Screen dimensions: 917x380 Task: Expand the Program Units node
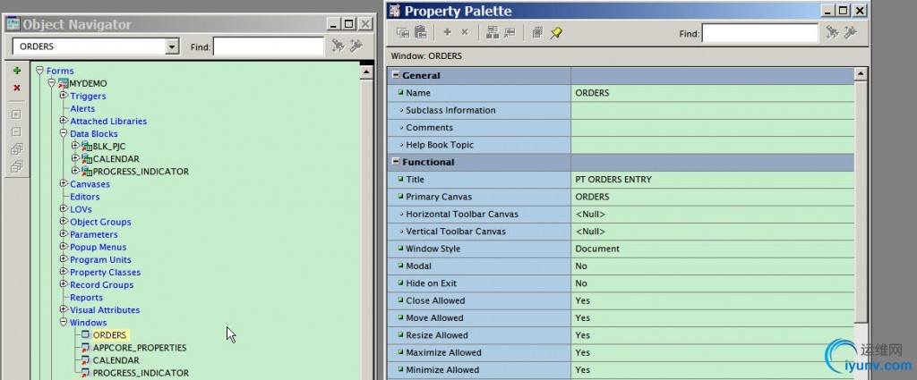coord(64,260)
